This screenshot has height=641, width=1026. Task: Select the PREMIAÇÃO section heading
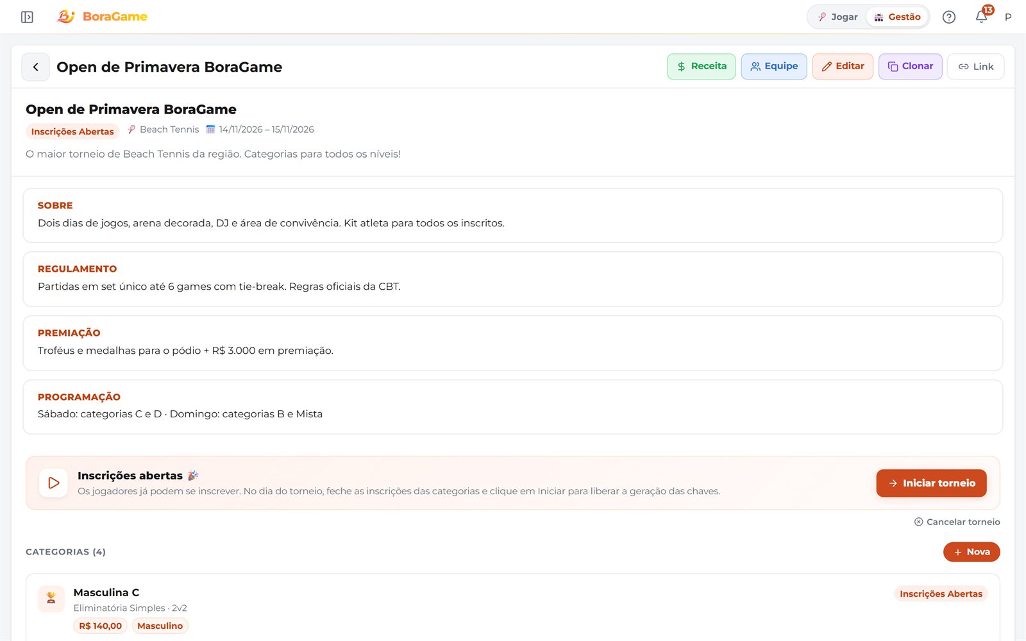point(69,333)
